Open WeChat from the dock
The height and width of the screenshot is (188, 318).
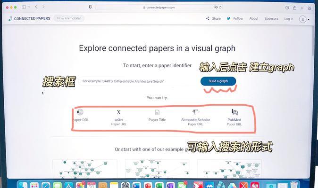(182, 185)
